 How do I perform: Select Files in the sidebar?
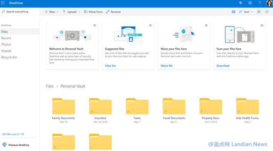coord(20,32)
